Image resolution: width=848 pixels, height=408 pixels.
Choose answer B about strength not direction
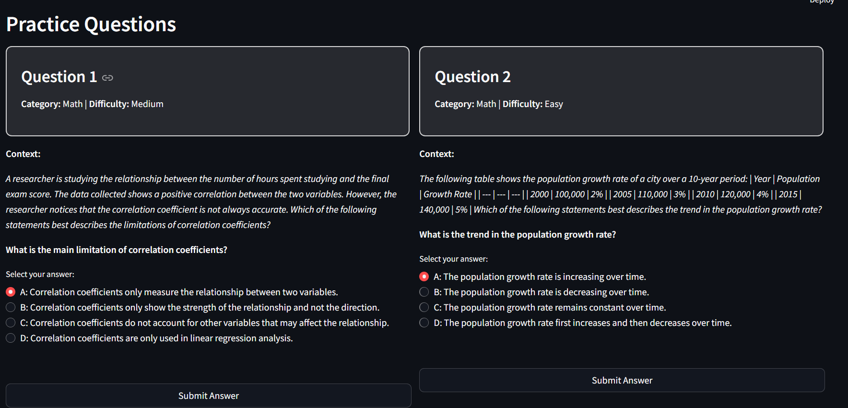click(x=11, y=307)
